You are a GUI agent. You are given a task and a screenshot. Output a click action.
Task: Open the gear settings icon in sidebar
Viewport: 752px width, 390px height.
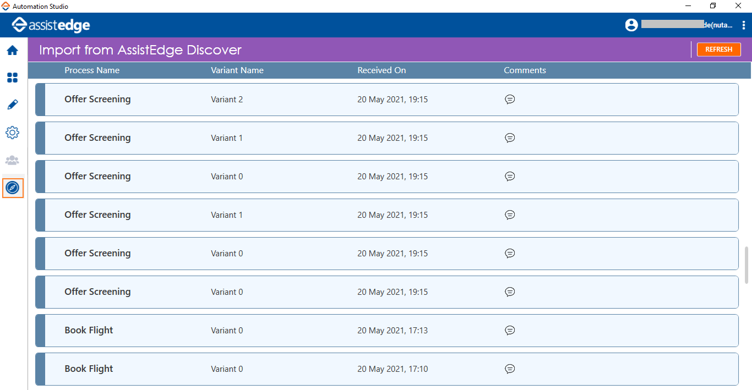click(12, 133)
